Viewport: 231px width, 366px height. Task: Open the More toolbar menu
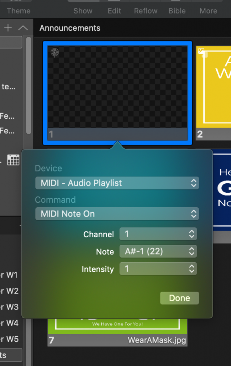coord(209,11)
